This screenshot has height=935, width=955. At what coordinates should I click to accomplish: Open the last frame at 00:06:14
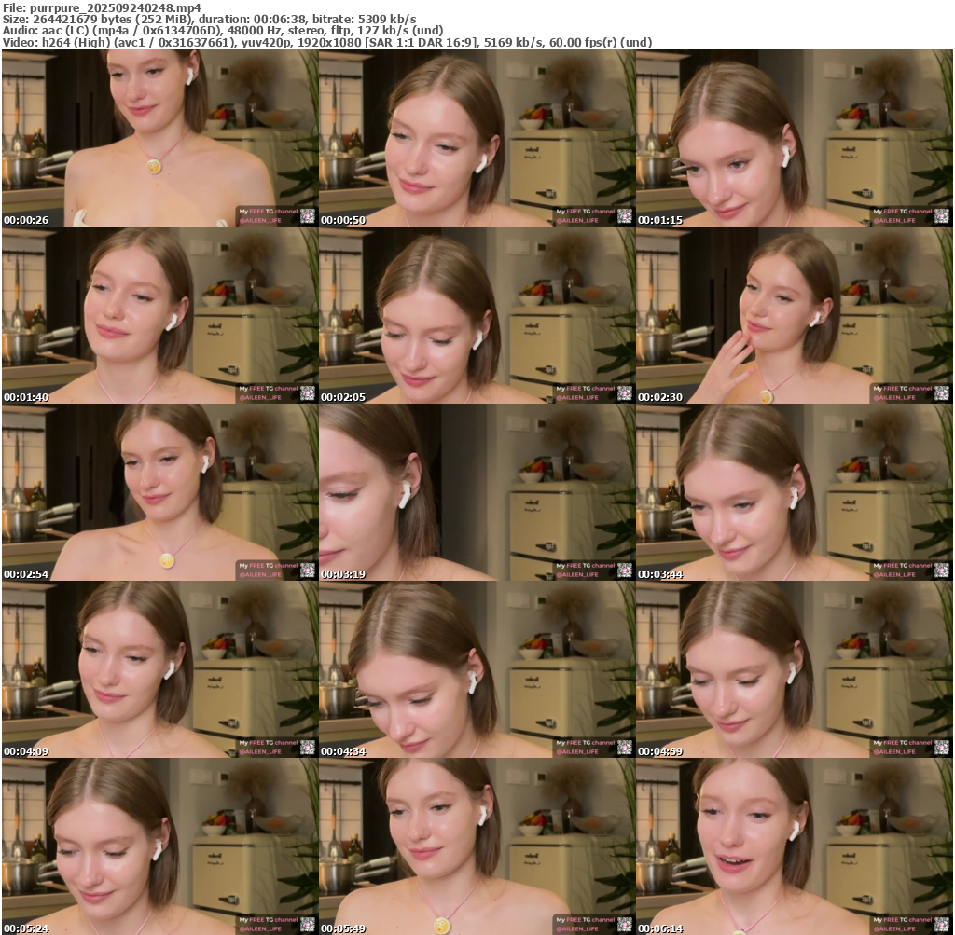(794, 846)
